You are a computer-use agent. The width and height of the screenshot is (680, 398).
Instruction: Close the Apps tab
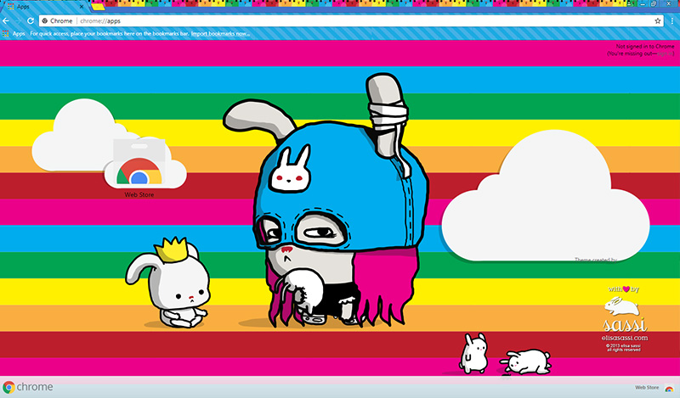tap(81, 7)
